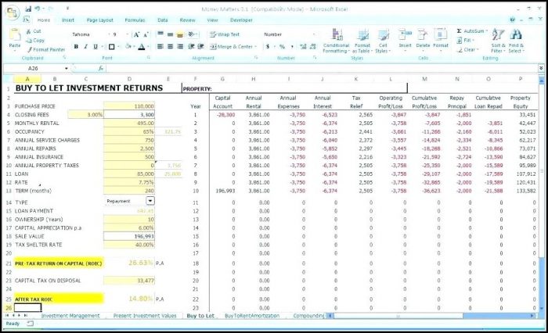Open the Data ribbon tab

(x=163, y=20)
